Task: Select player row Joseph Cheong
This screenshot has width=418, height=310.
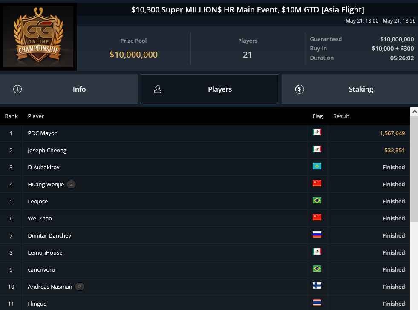Action: pos(205,150)
